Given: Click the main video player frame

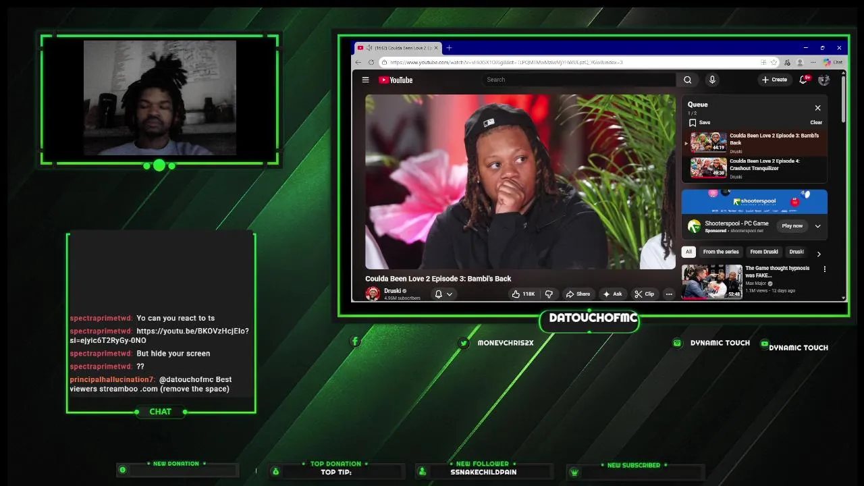Looking at the screenshot, I should [520, 182].
